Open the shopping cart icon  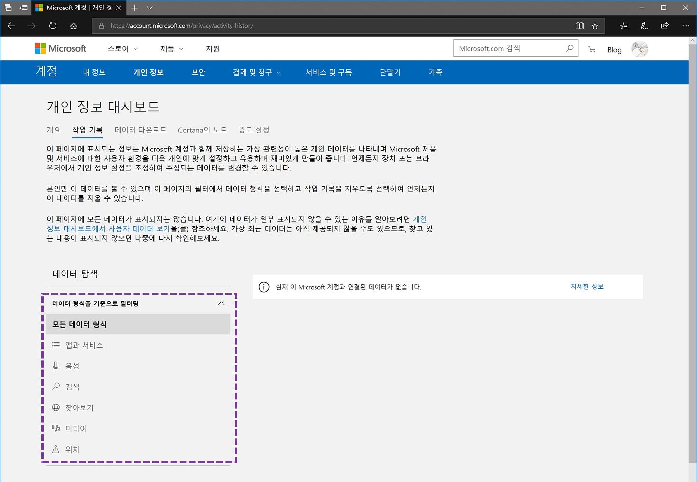[592, 49]
